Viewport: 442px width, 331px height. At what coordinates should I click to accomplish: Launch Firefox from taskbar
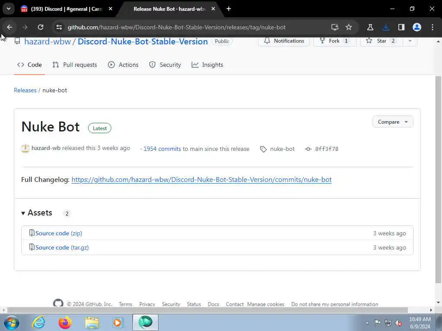point(65,322)
